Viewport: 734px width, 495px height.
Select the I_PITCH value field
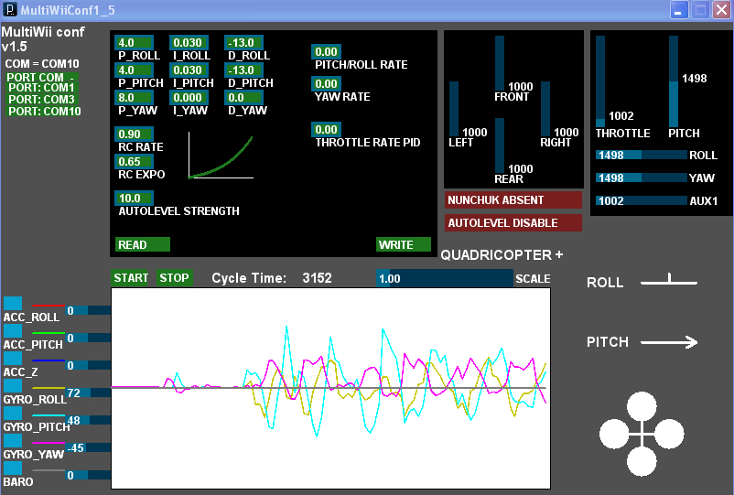189,70
